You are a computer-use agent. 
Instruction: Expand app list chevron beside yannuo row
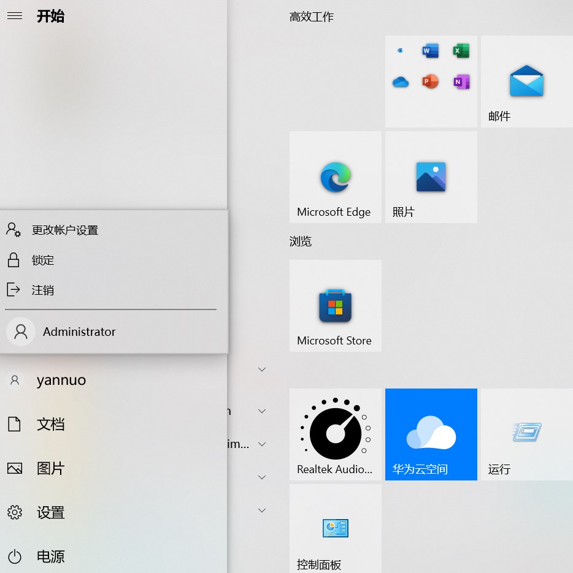(x=262, y=370)
